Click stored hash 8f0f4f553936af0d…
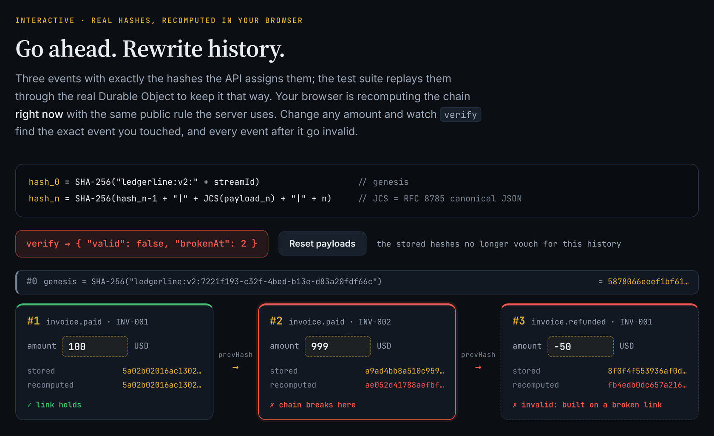The width and height of the screenshot is (714, 436). click(647, 371)
